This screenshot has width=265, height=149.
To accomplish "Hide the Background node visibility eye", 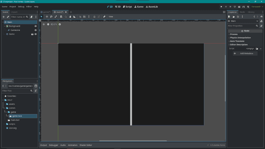I will [x=36, y=26].
